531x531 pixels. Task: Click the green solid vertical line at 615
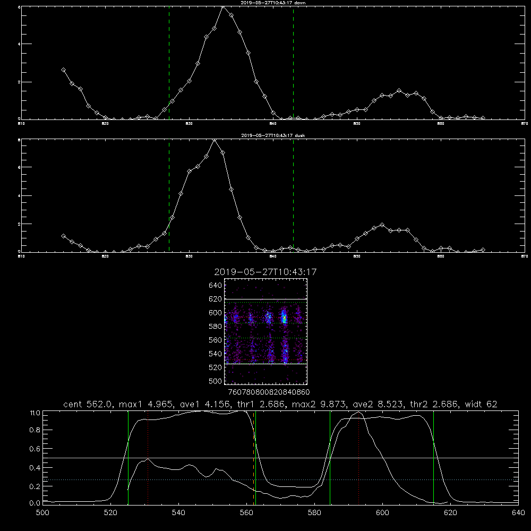click(x=433, y=458)
